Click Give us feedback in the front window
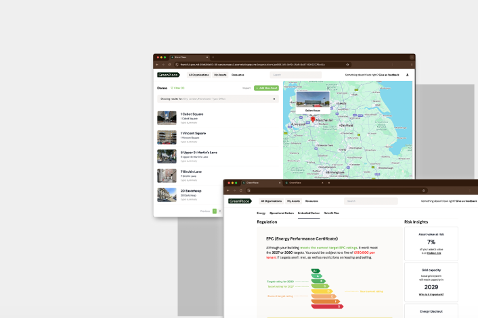This screenshot has height=318, width=478. tap(466, 201)
